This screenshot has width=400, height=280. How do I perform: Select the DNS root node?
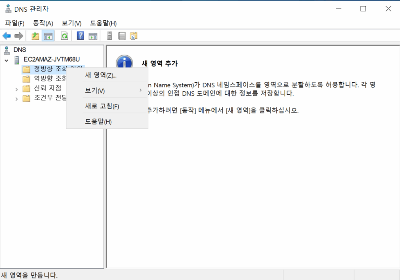20,50
